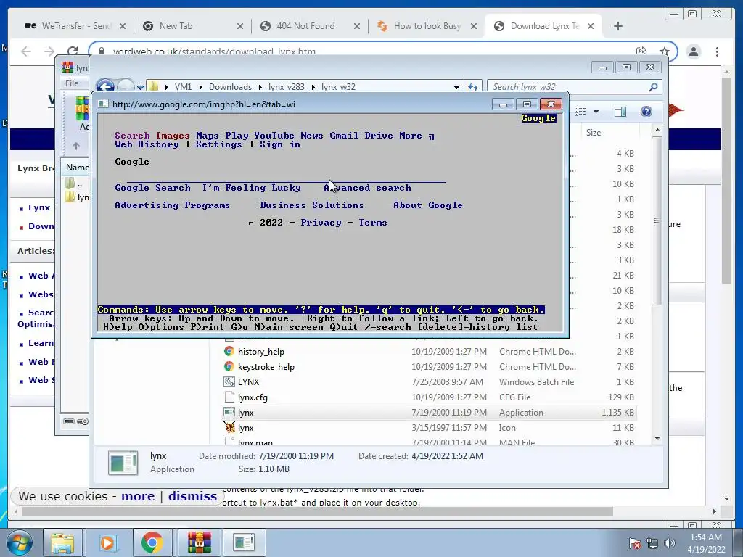Close the 404 Not Found tab

coord(357,26)
